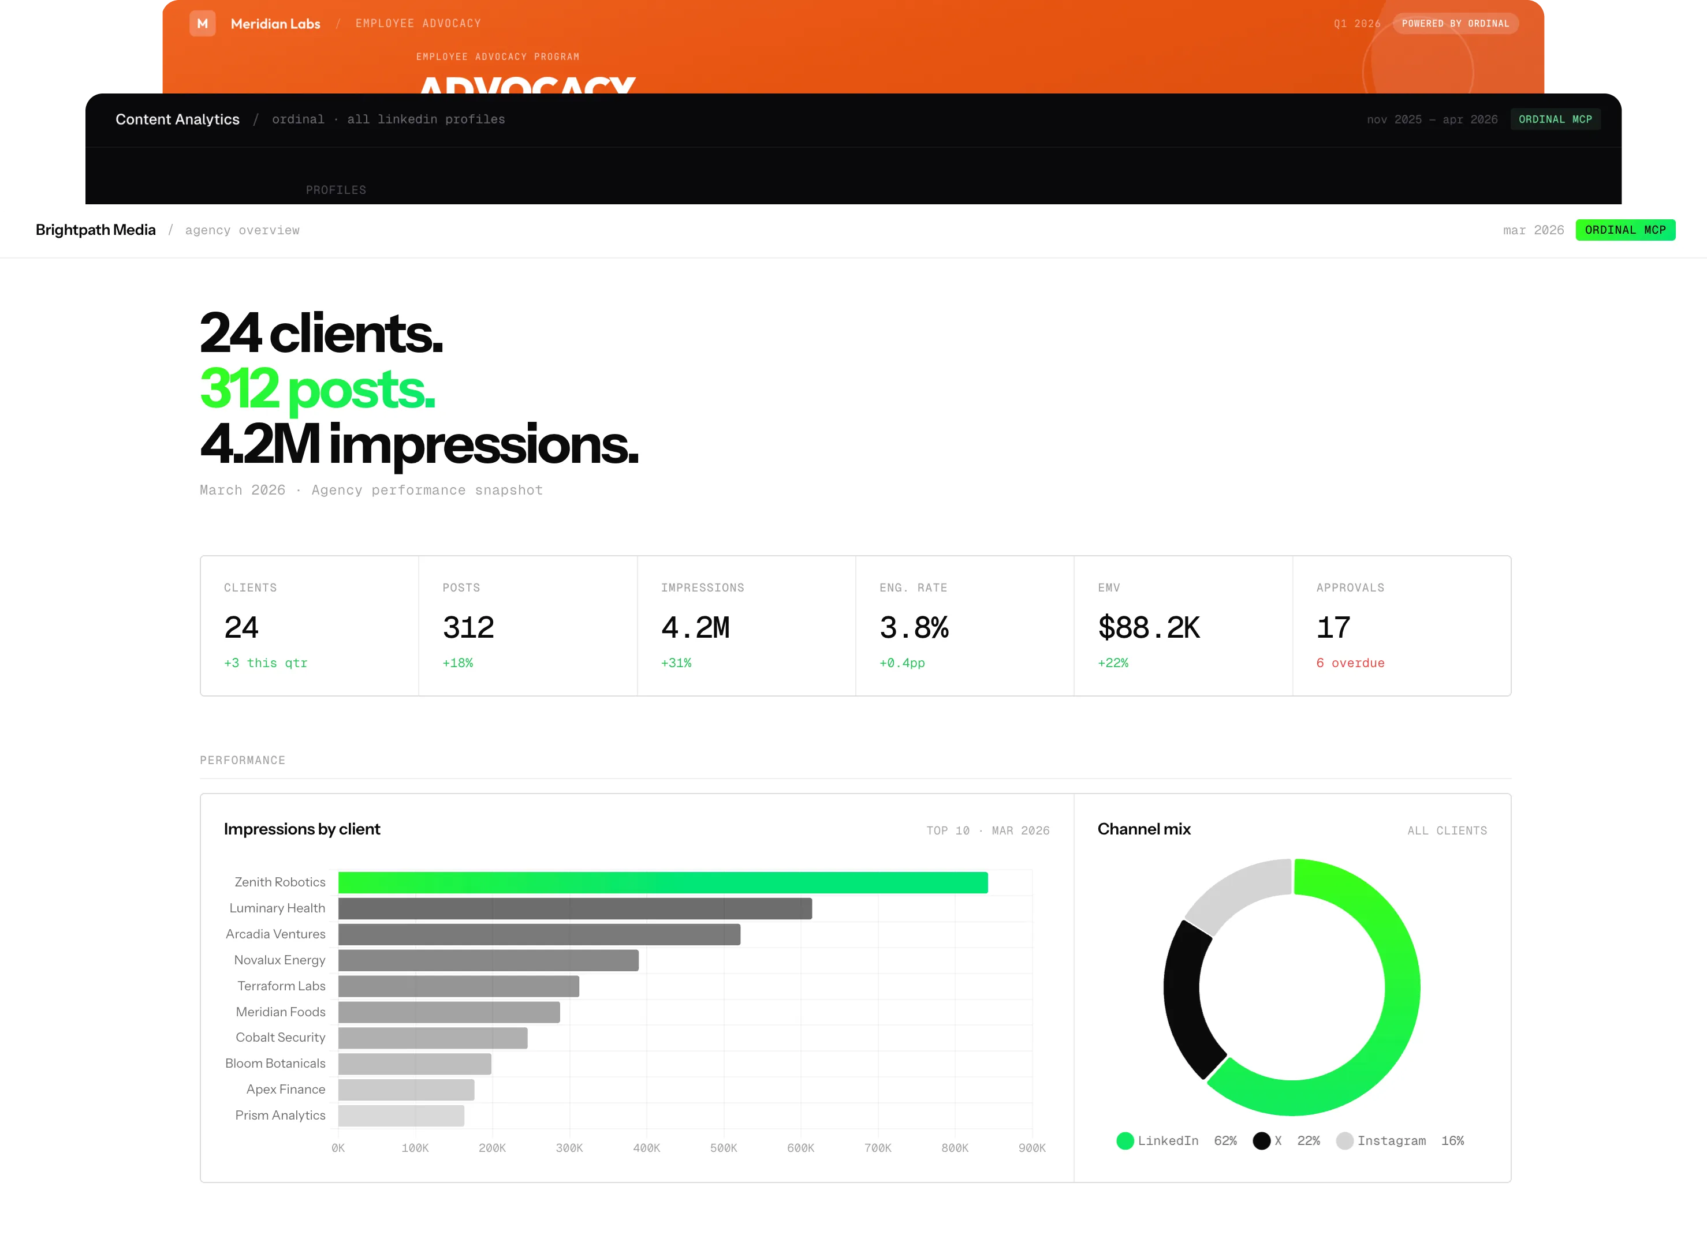Screen dimensions: 1707x1235
Task: Click the ALL CLIENTS filter label
Action: (1447, 831)
